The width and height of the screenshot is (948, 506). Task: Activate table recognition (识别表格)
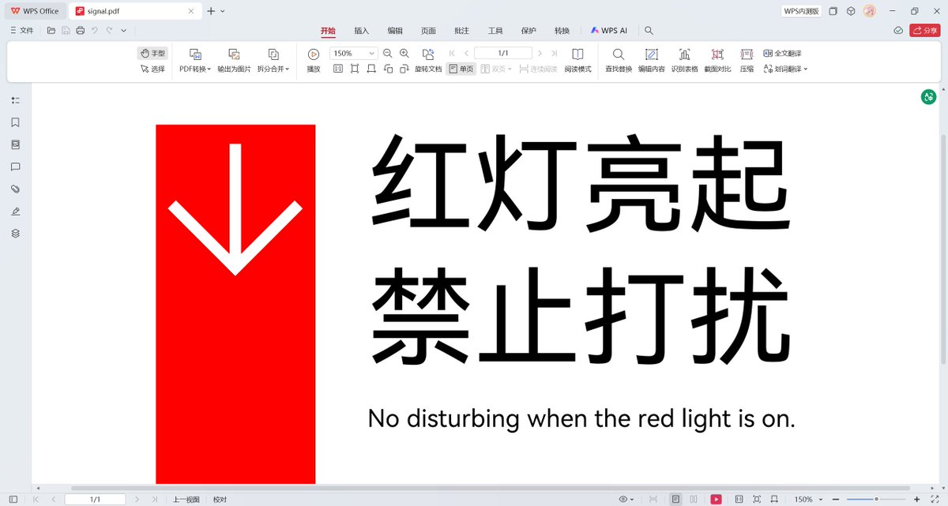coord(684,59)
